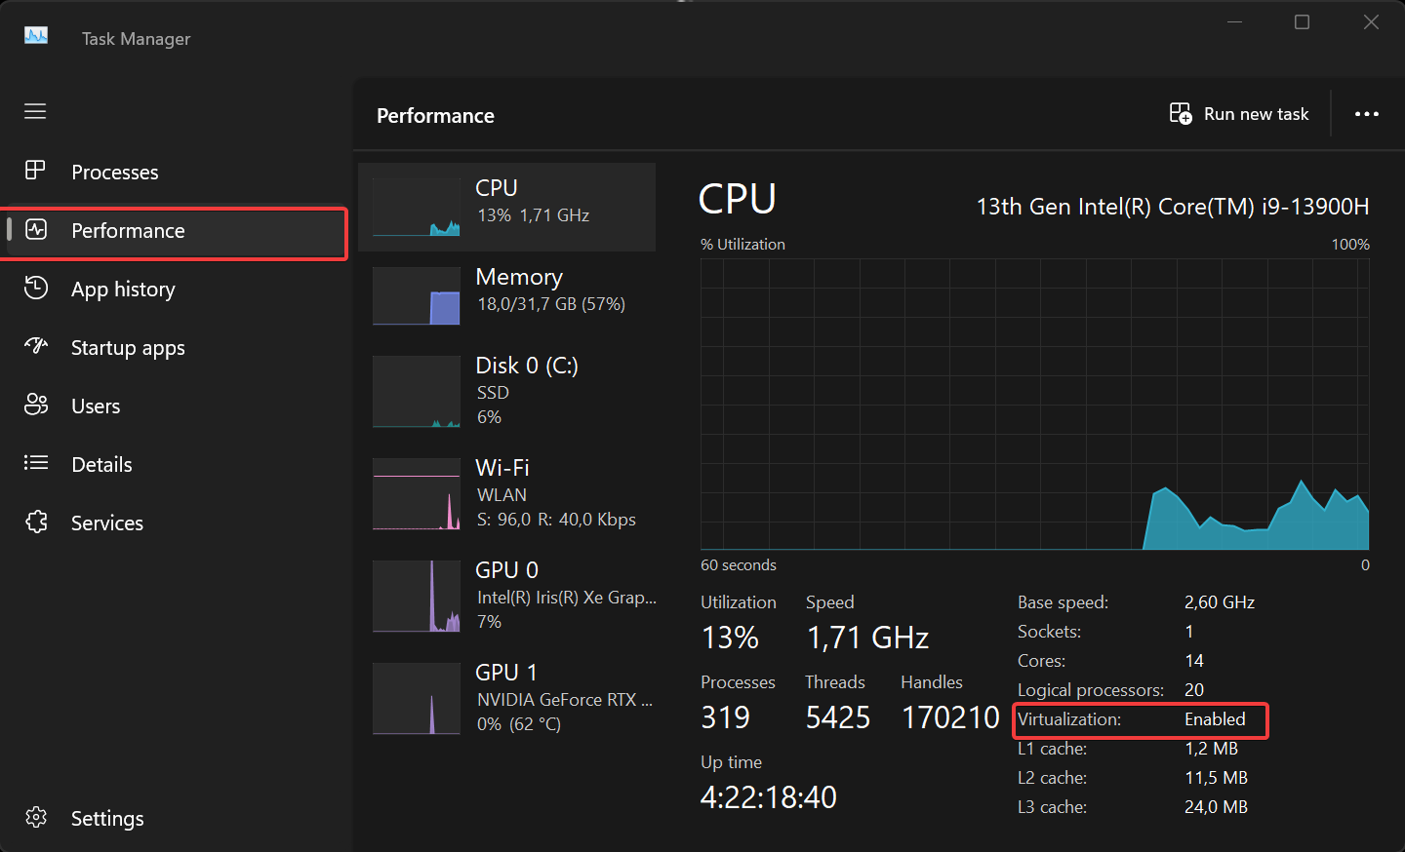This screenshot has height=852, width=1405.
Task: Select the Disk 0 mini graph thumbnail
Action: [x=417, y=392]
